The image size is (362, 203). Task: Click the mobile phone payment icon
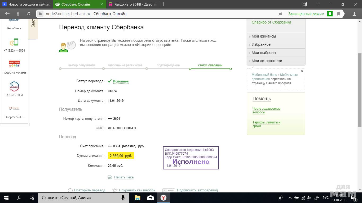(14, 42)
